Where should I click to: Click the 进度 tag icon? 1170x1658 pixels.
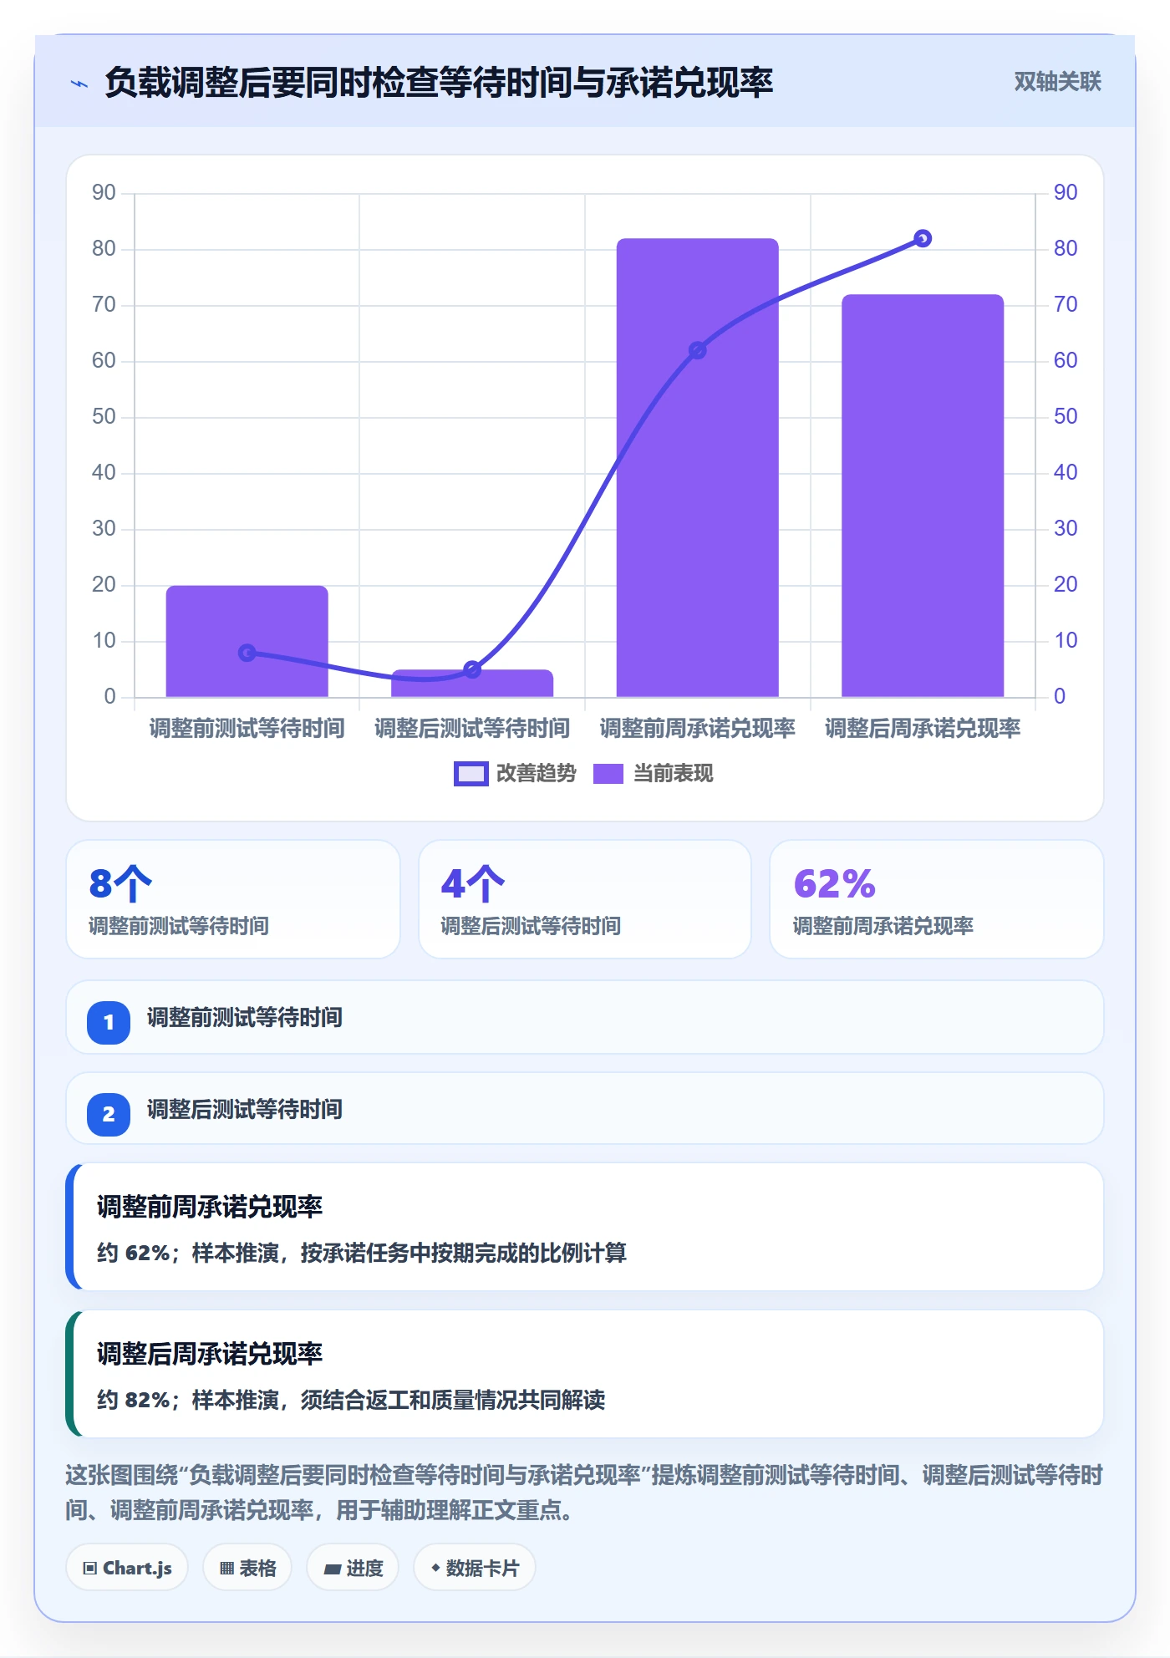pos(332,1569)
